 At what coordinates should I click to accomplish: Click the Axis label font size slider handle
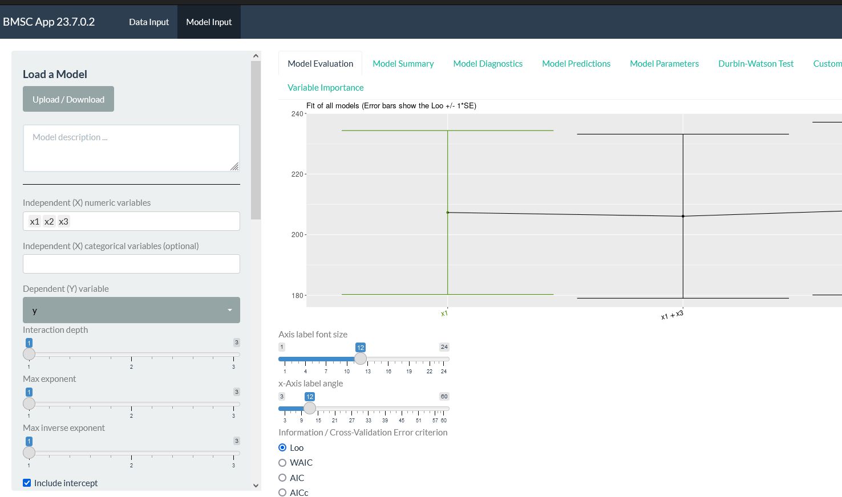361,359
